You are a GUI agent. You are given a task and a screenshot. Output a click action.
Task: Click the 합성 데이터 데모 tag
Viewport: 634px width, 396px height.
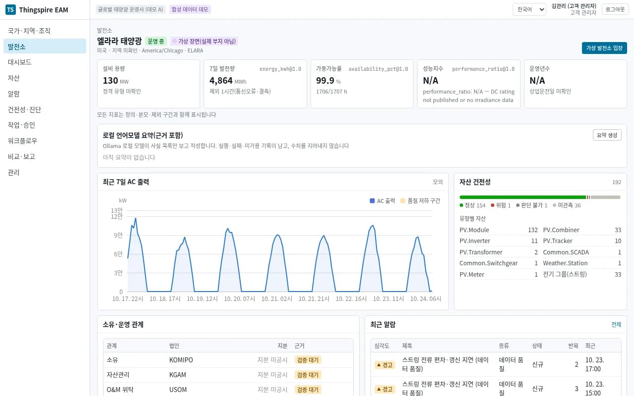[190, 9]
